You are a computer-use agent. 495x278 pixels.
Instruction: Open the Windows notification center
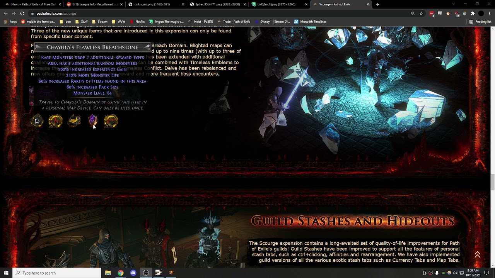pos(486,273)
